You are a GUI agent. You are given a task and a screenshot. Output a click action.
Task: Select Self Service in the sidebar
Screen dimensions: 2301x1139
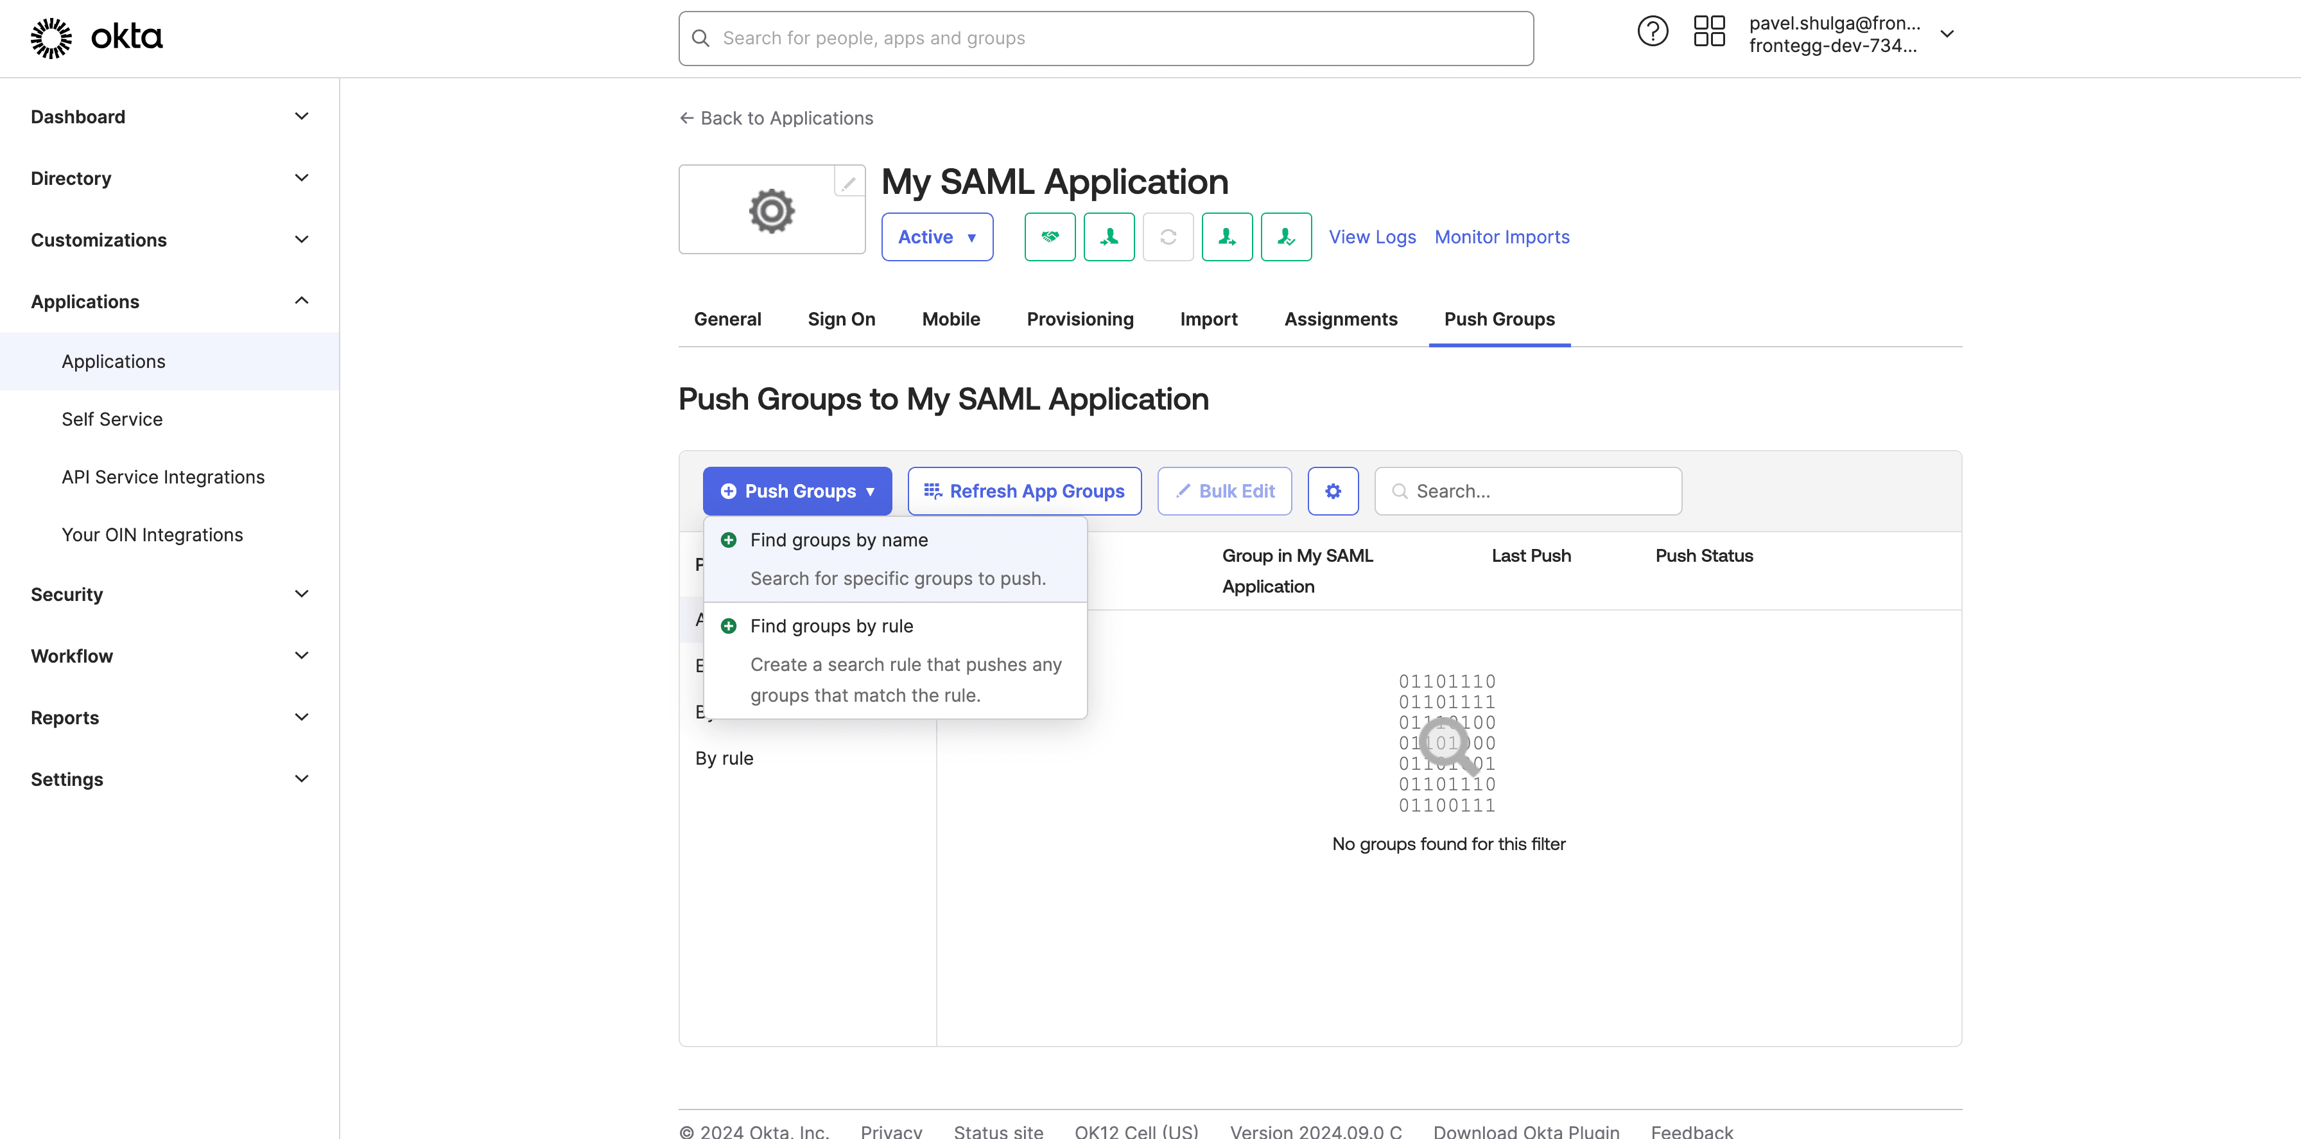click(169, 419)
